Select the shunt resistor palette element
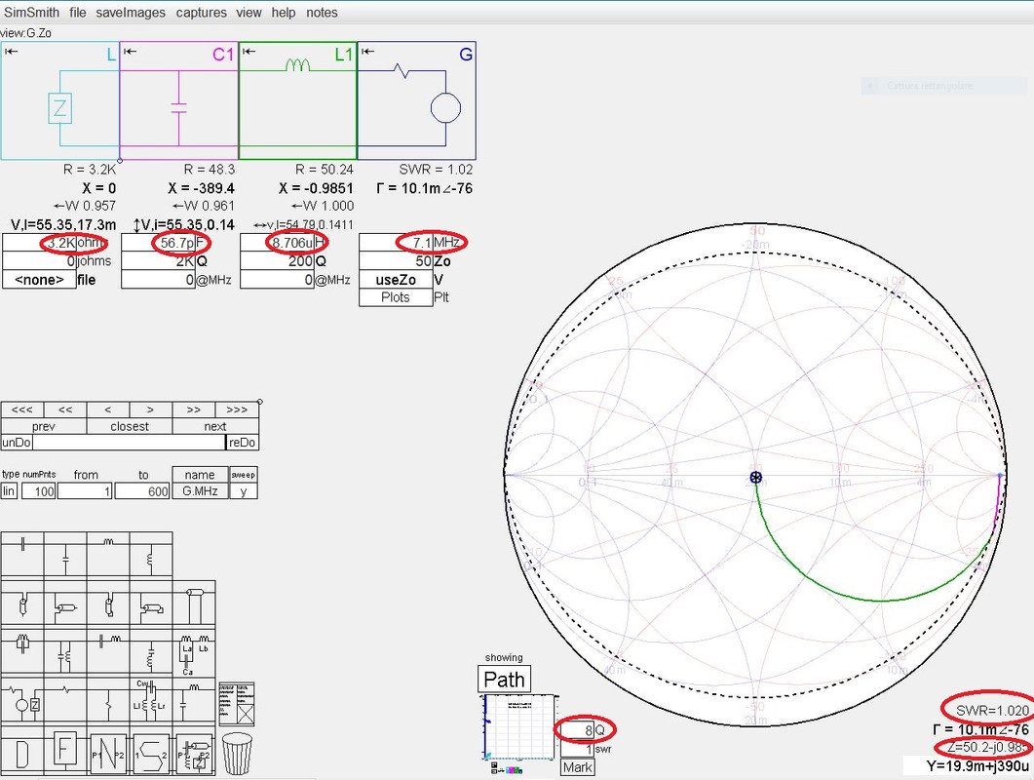This screenshot has width=1034, height=780. click(108, 702)
